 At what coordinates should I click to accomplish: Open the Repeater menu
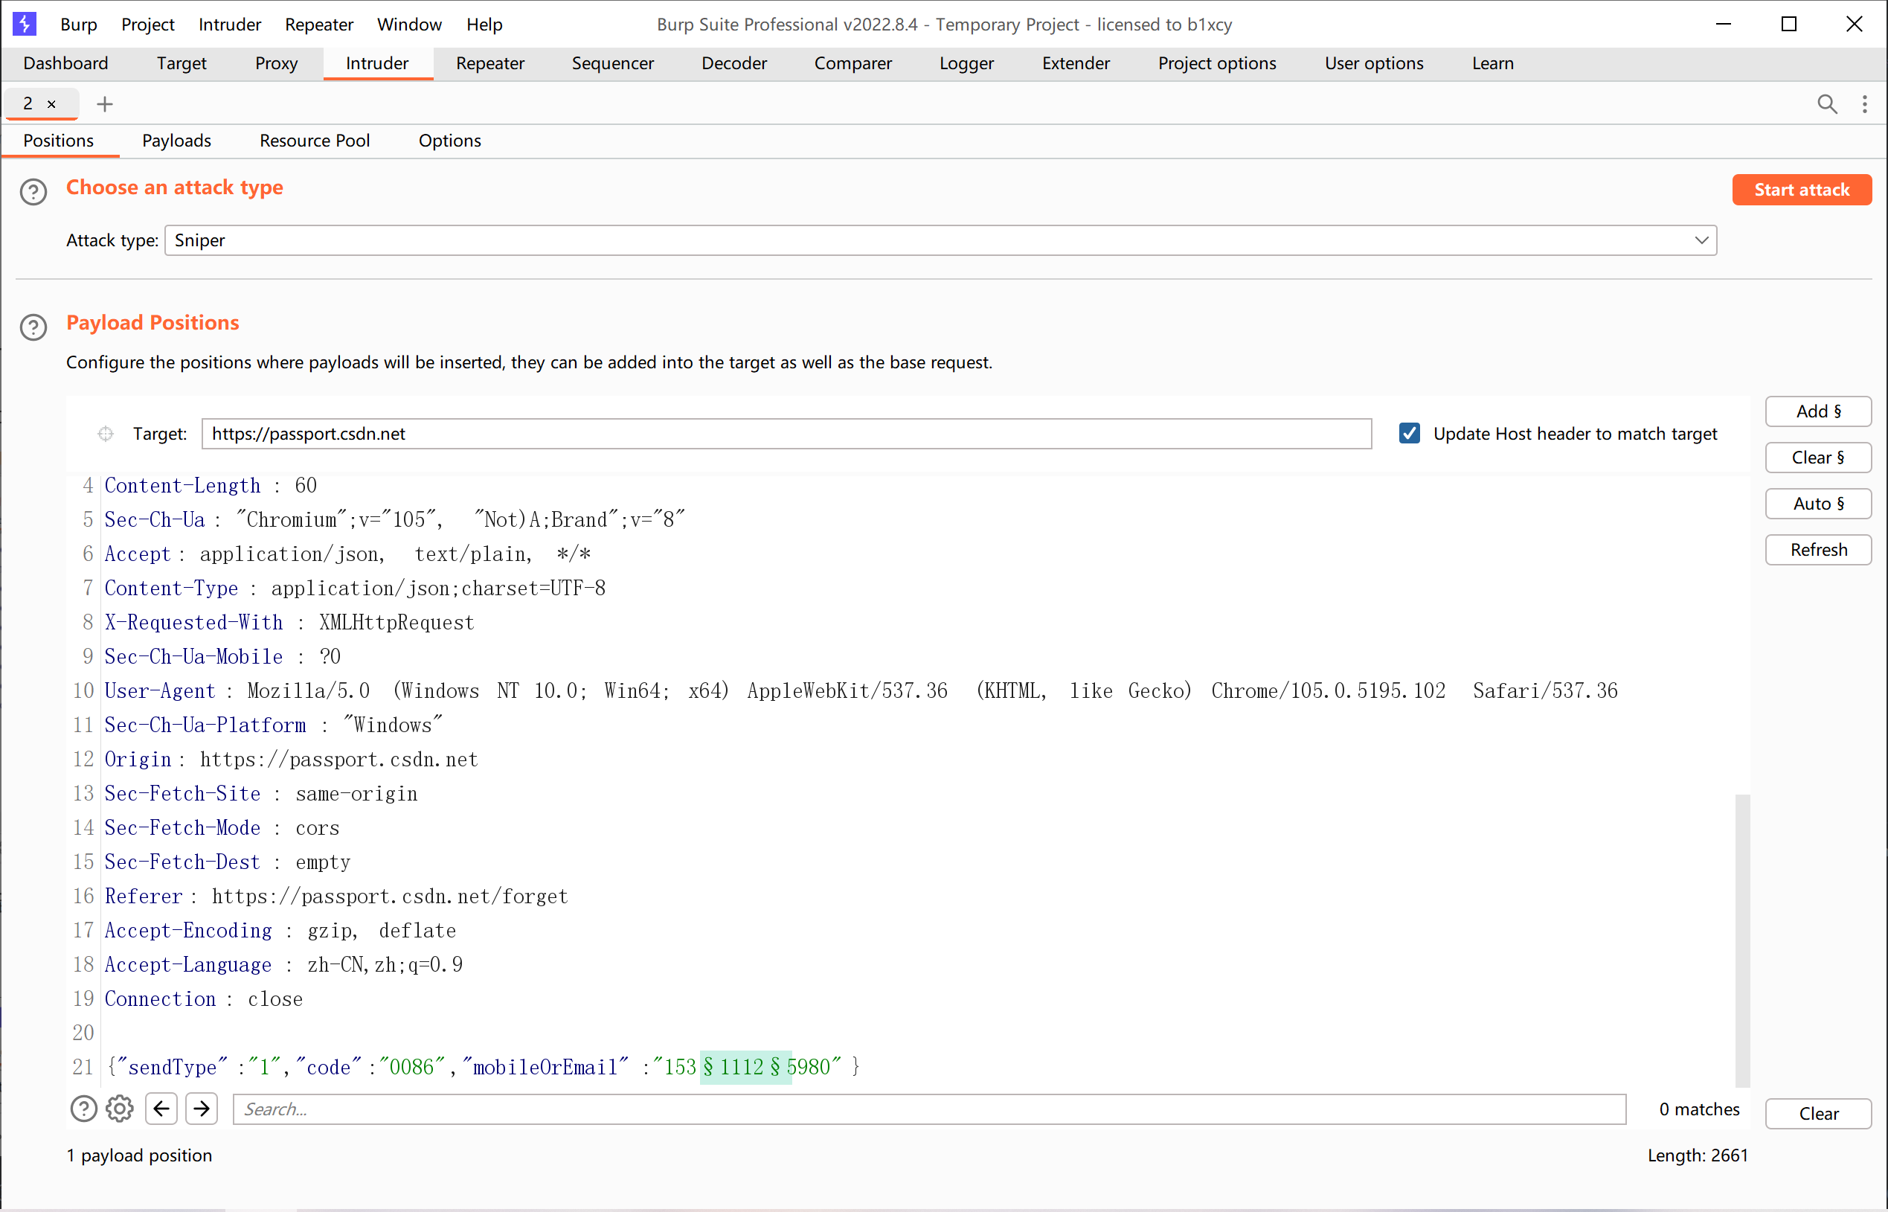pyautogui.click(x=318, y=25)
